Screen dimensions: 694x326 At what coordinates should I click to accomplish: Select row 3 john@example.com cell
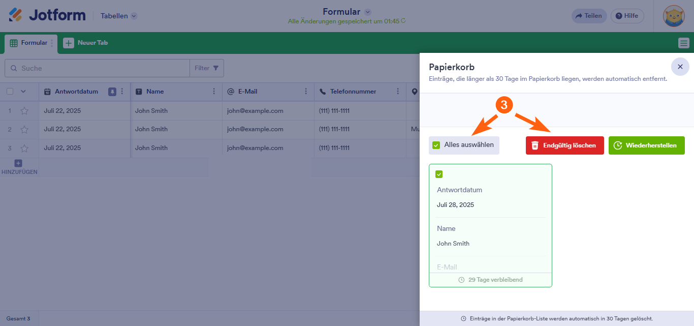pos(268,148)
